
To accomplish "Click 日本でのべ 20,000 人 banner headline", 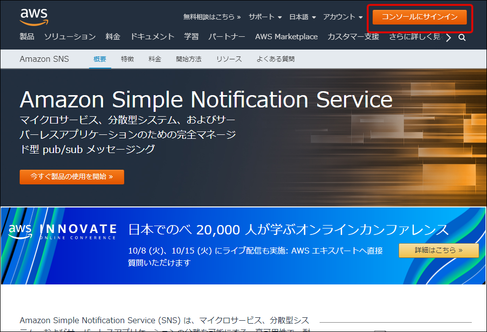I will pyautogui.click(x=288, y=230).
